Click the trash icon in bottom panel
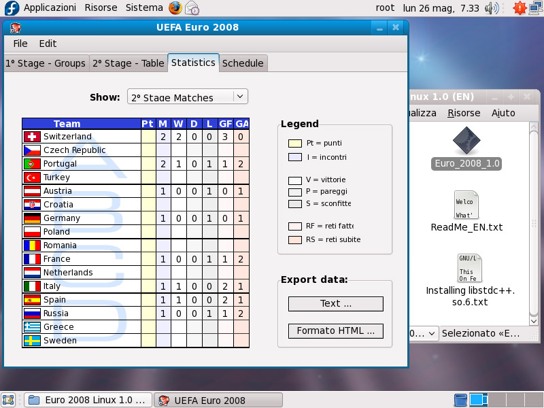The height and width of the screenshot is (408, 544). [460, 400]
